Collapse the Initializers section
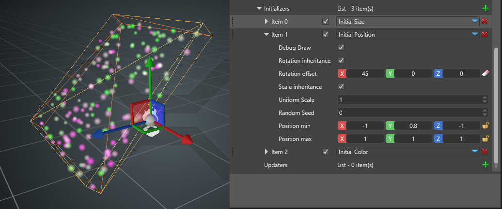 point(259,8)
